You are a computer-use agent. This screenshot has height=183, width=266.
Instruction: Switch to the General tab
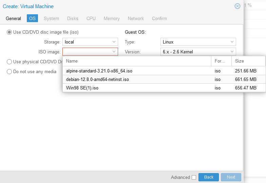14,18
